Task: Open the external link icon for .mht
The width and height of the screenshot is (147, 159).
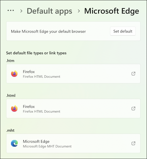Action: click(x=133, y=143)
